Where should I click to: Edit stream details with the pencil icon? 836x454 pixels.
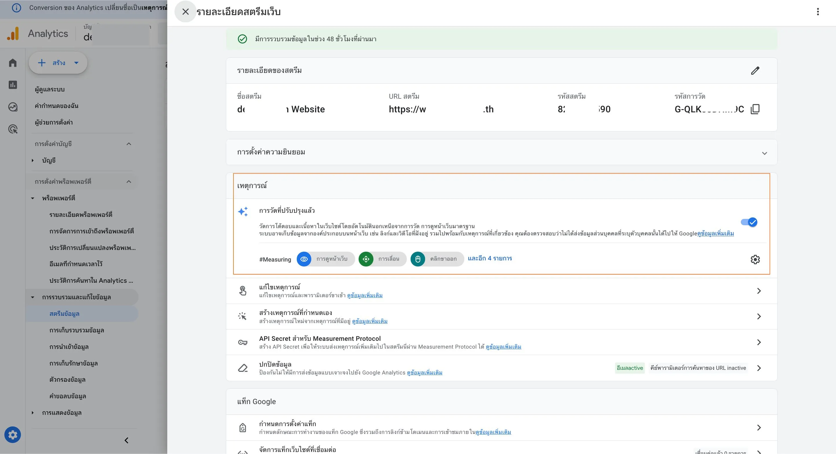(755, 71)
